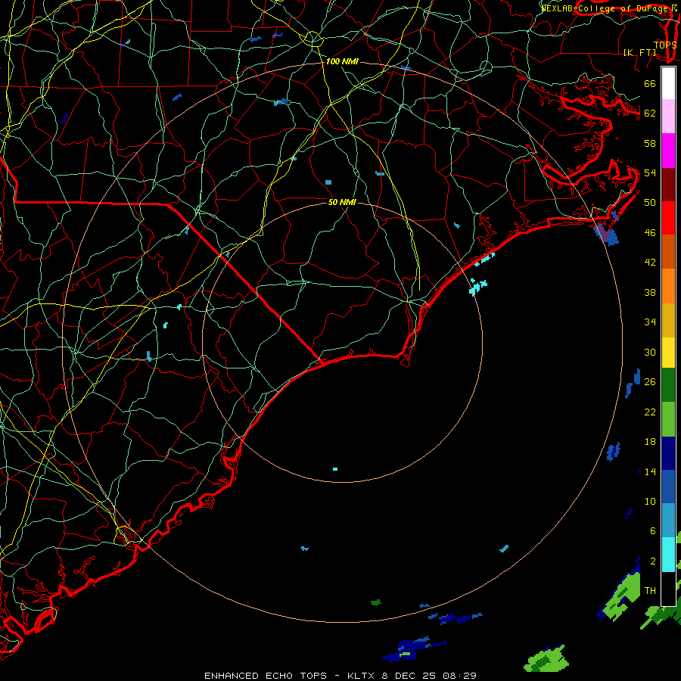
Task: Click the '08:29' timestamp
Action: point(459,676)
